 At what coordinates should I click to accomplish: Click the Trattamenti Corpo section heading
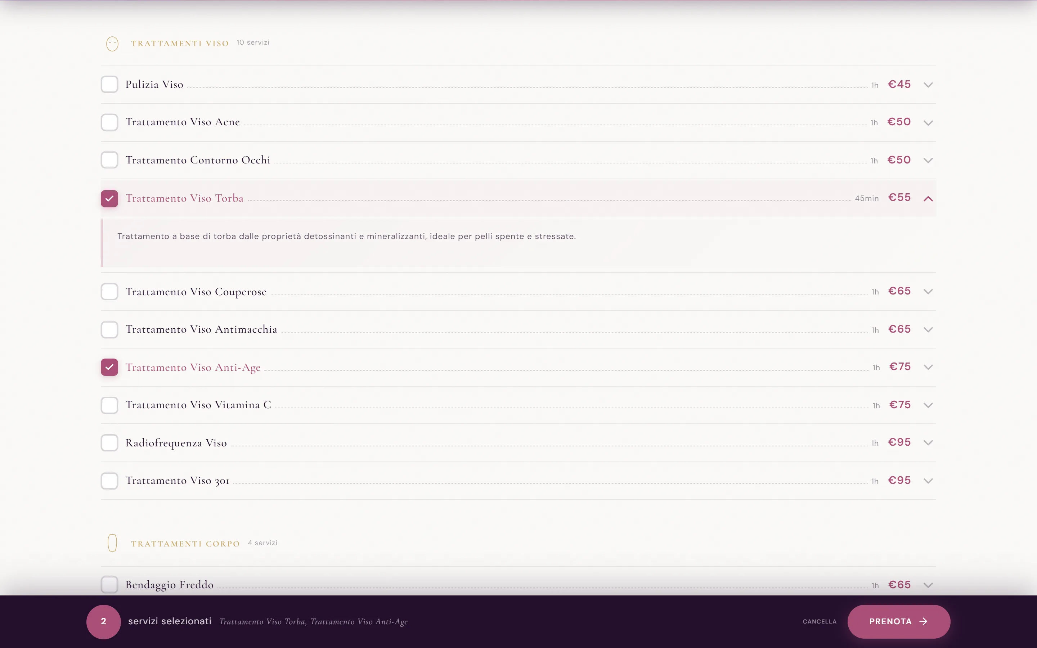coord(185,544)
